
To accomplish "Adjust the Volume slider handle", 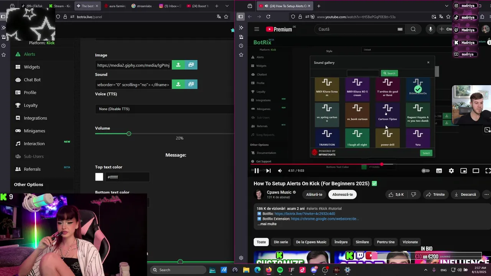I will (129, 133).
